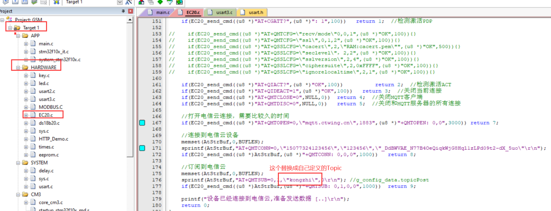551x211 pixels.
Task: Select stm32f10x_it.c in the project tree
Action: tap(53, 52)
